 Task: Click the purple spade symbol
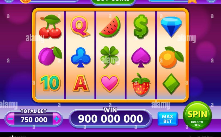point(141,57)
